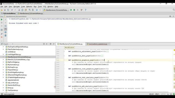Click the UTF-8 encoding in the status bar
This screenshot has height=98, width=175.
[x=163, y=94]
